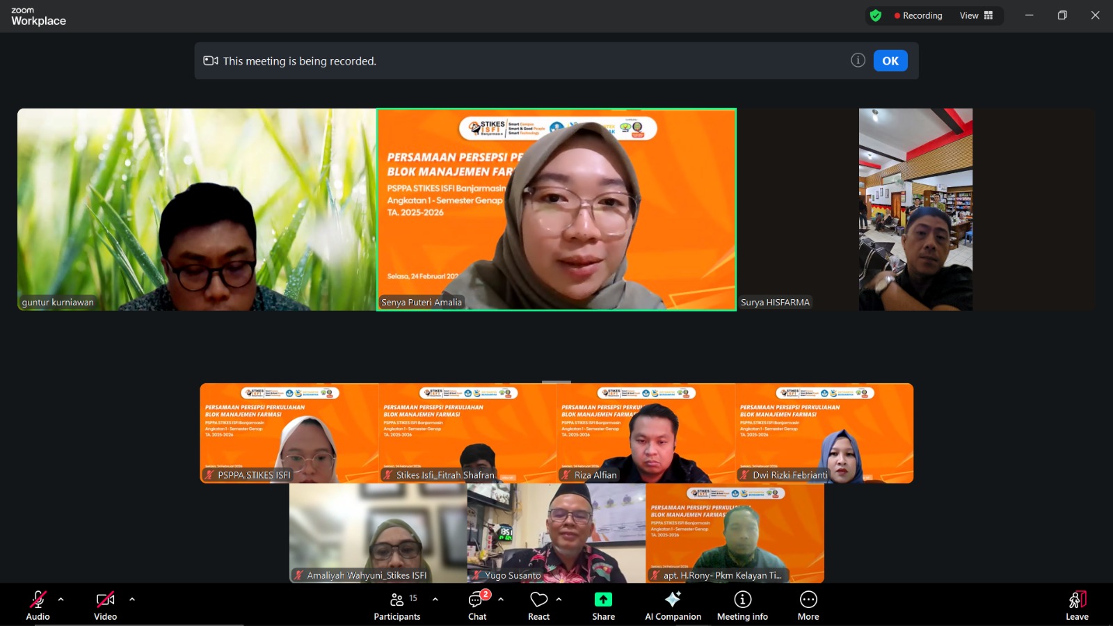
Task: Select Senya Puteri Amalia's video tile
Action: (556, 209)
